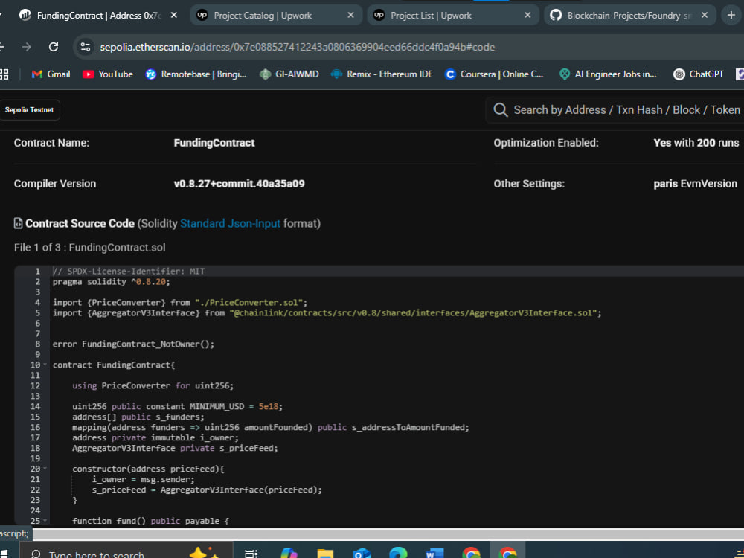Click 'Yes with 200 runs' optimization value
744x558 pixels.
(x=696, y=143)
